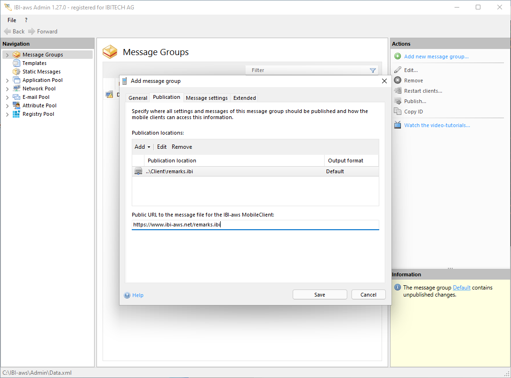This screenshot has width=511, height=378.
Task: Expand the Application Pool tree node
Action: click(x=7, y=80)
